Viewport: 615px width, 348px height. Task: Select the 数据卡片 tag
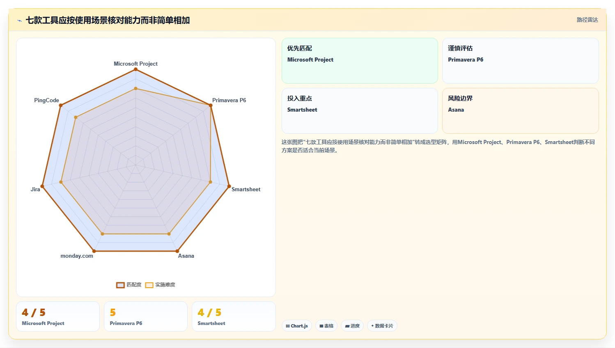(x=382, y=326)
